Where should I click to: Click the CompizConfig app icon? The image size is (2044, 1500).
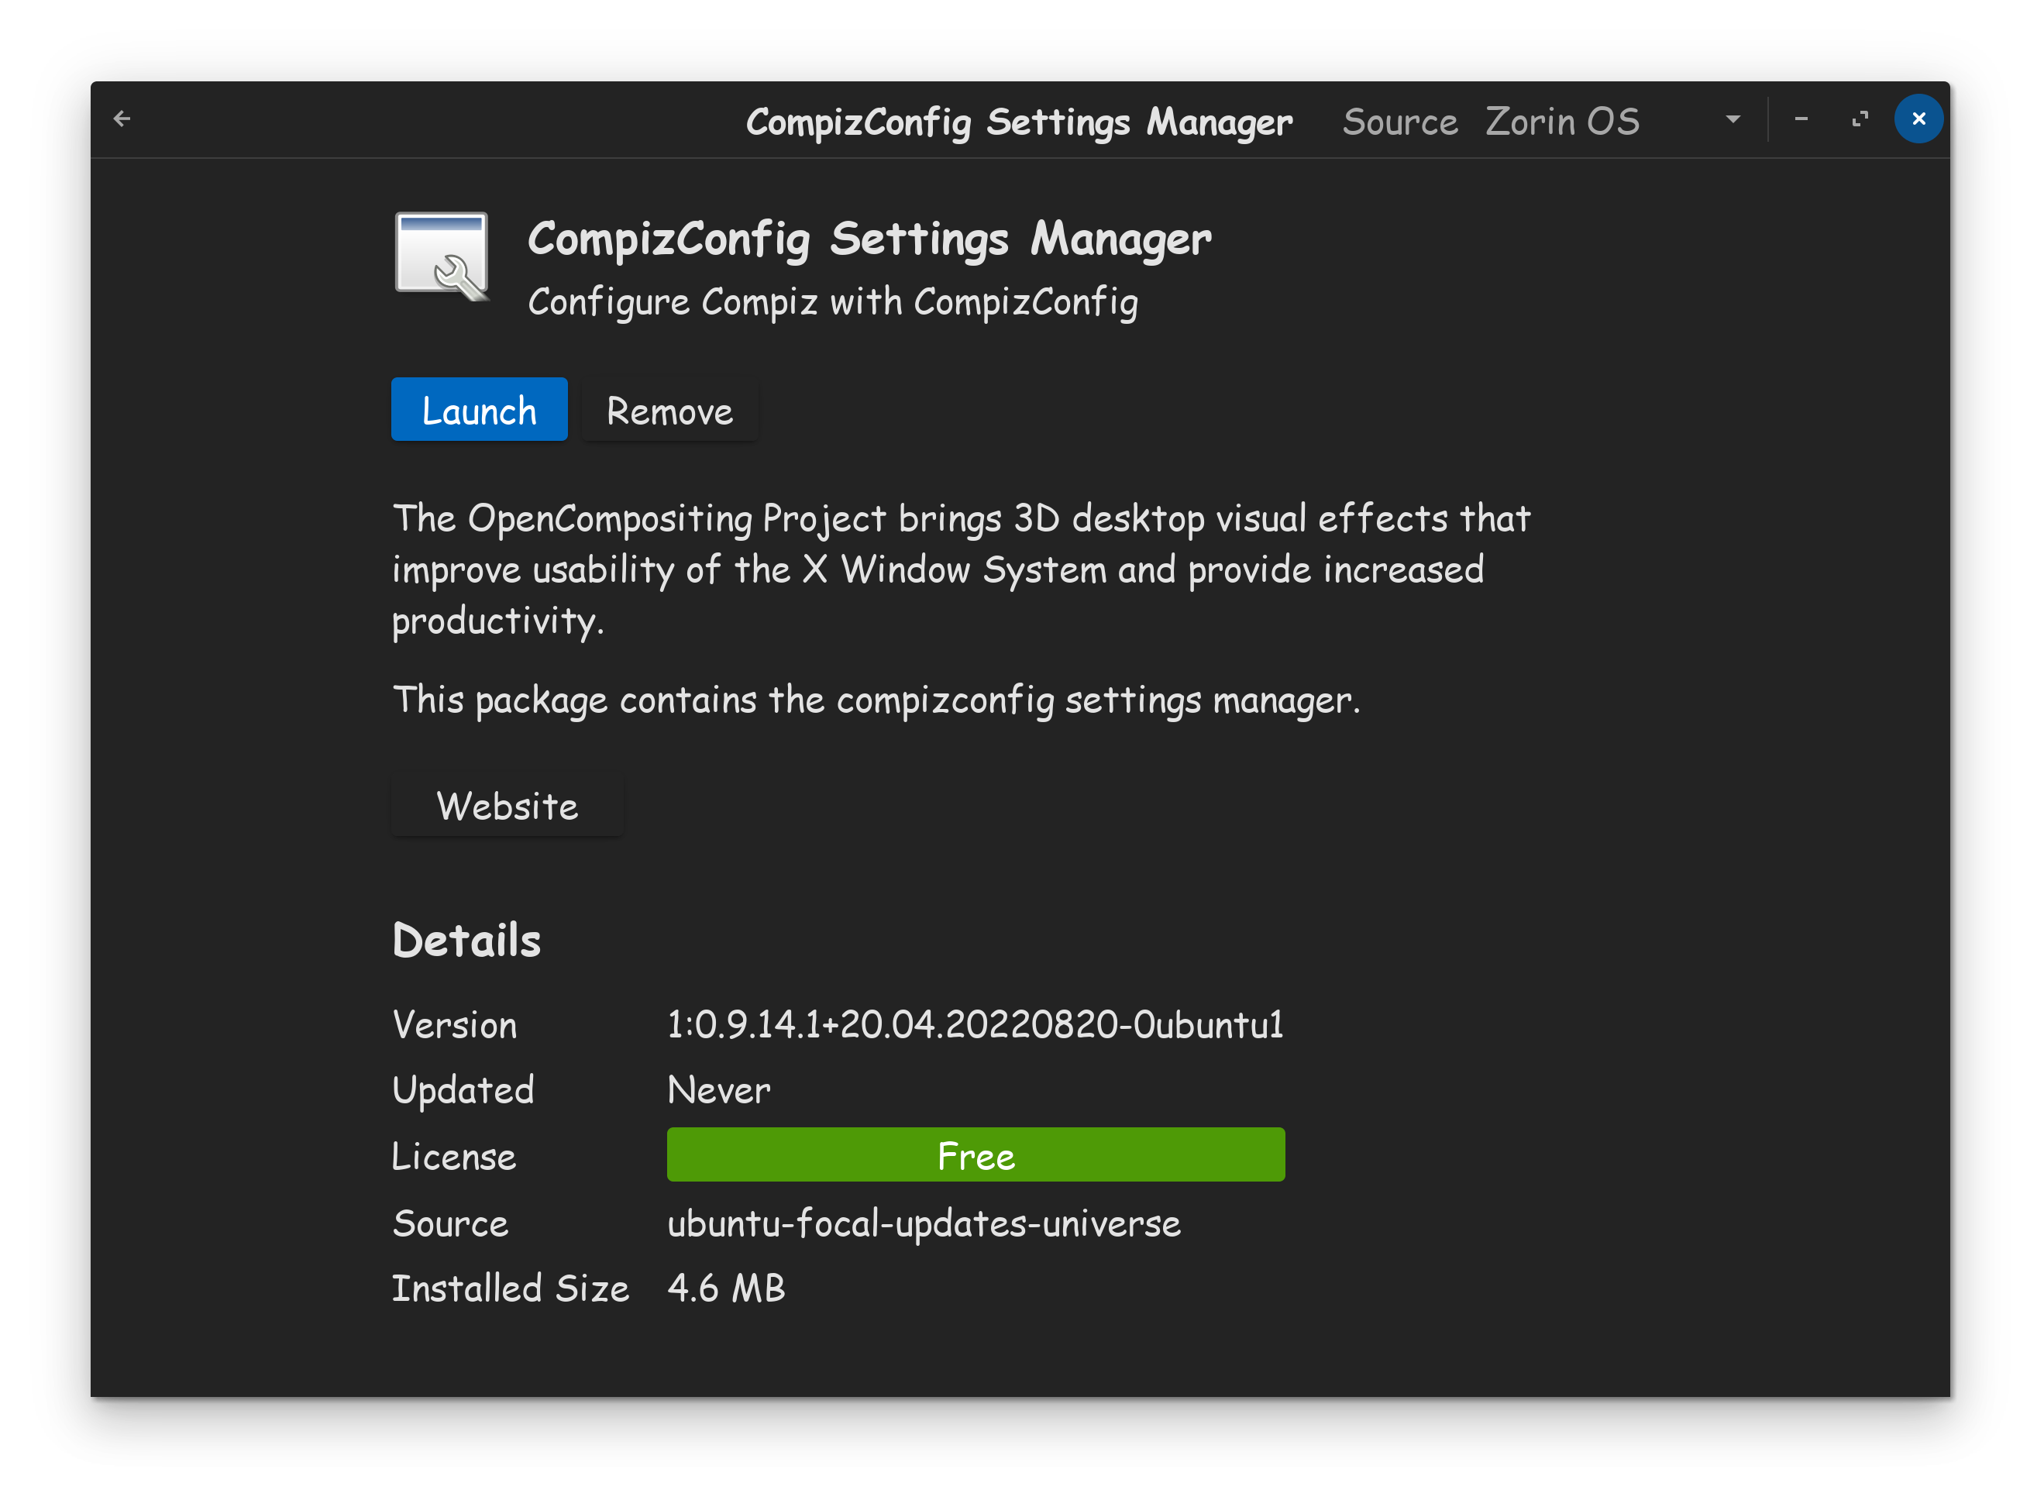click(442, 257)
